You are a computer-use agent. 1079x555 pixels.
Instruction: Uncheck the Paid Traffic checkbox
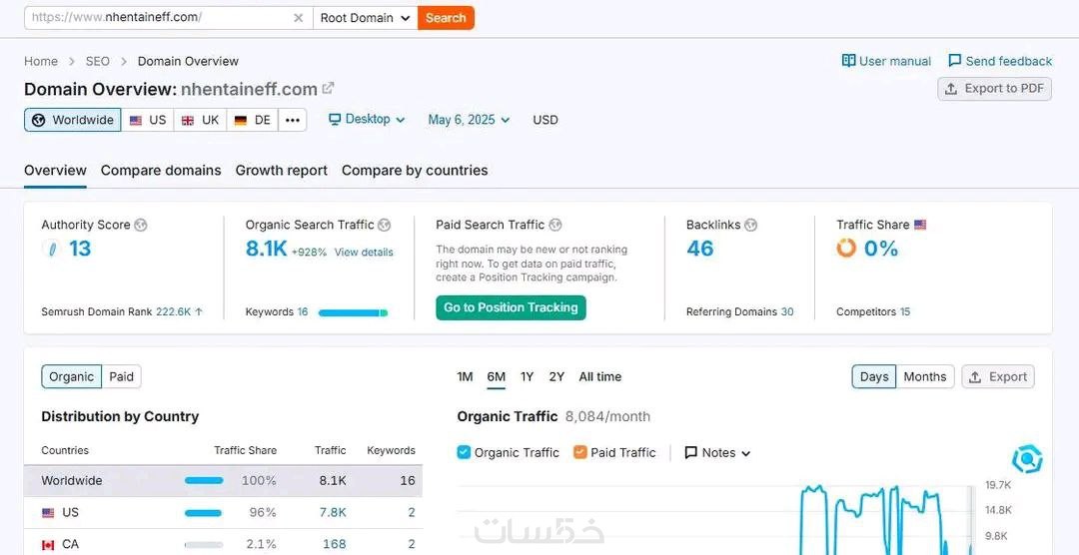[579, 452]
